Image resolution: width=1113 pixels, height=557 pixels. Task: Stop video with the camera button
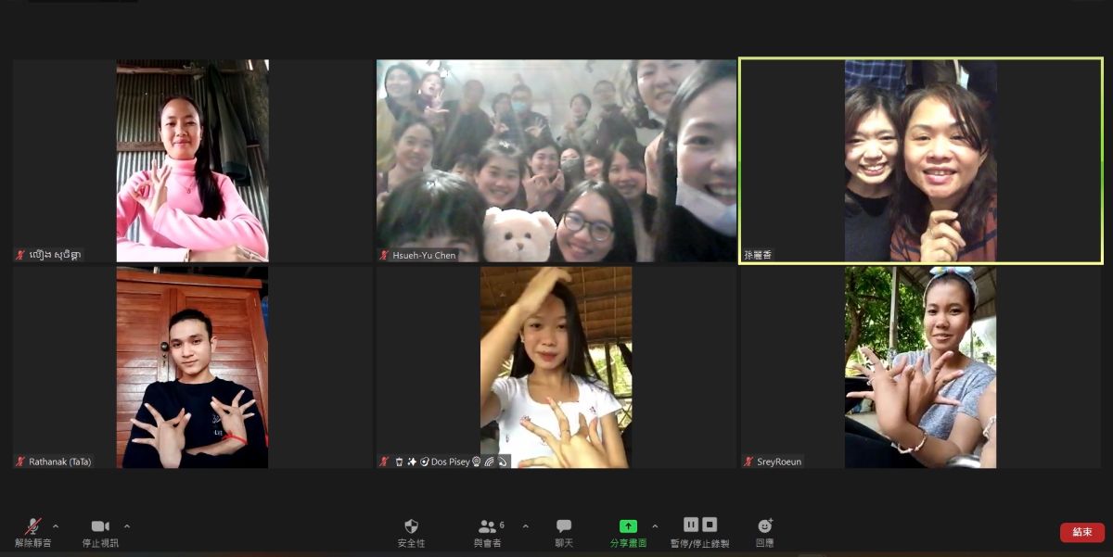point(100,527)
